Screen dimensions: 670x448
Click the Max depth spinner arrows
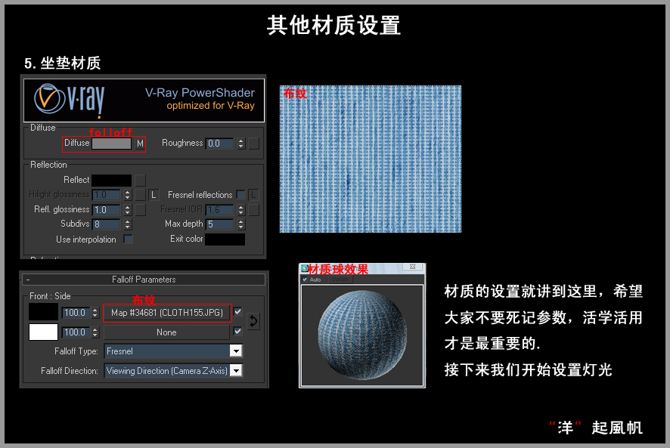click(241, 224)
